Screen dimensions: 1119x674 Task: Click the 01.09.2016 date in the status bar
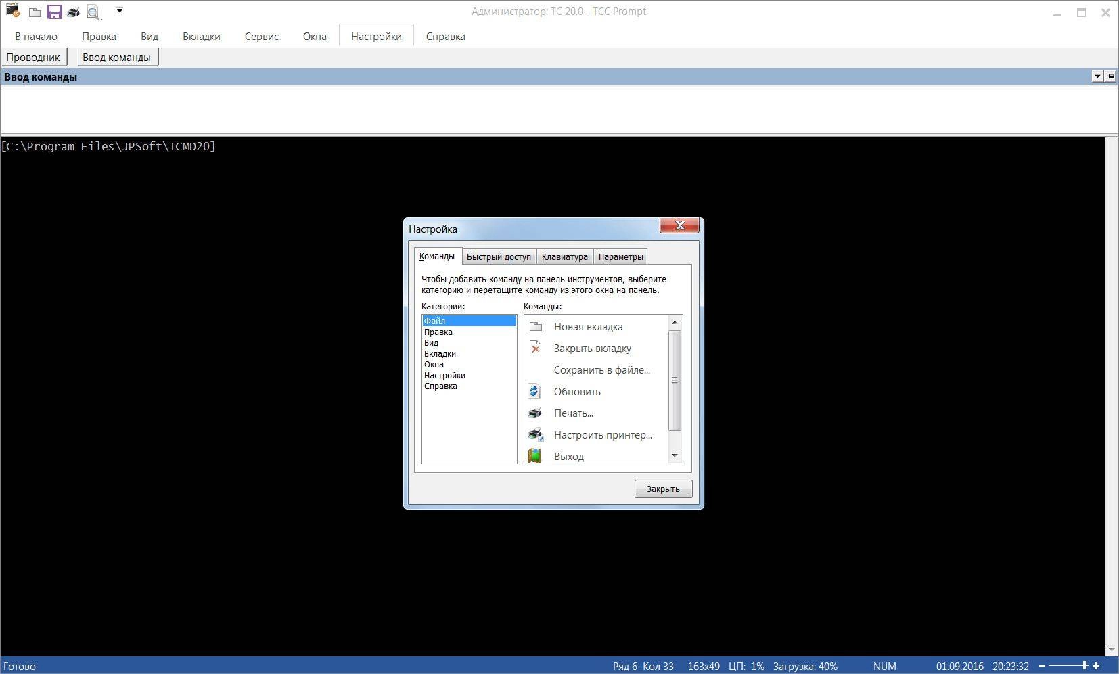click(x=960, y=666)
